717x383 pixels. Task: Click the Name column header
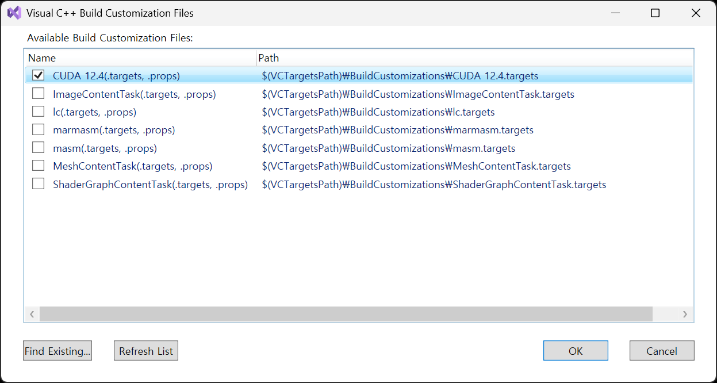pyautogui.click(x=140, y=58)
